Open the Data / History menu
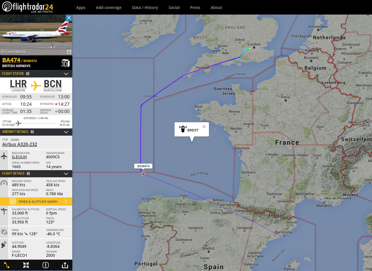Image resolution: width=372 pixels, height=271 pixels. click(145, 7)
